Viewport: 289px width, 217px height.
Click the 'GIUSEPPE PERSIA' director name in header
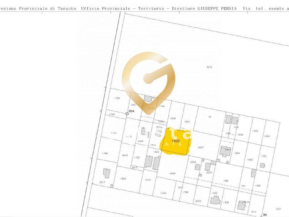214,8
